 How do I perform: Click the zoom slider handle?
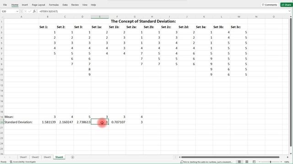point(271,162)
